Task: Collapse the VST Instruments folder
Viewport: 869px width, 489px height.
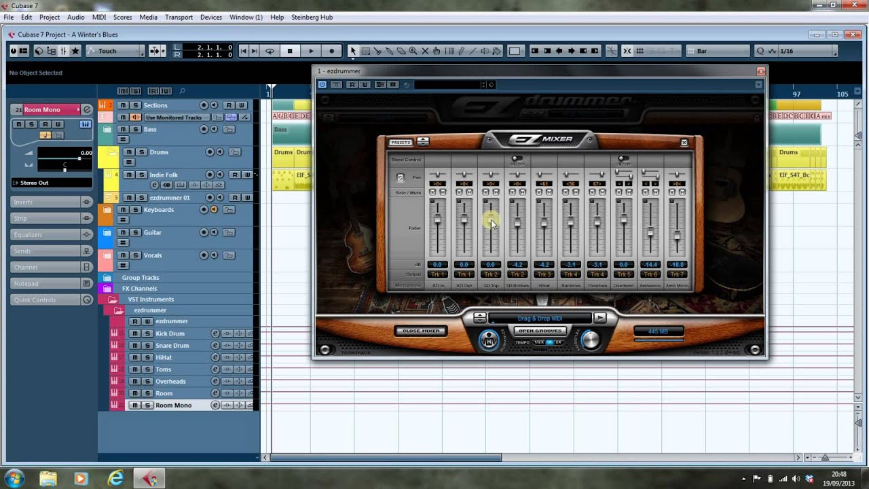Action: coord(113,300)
